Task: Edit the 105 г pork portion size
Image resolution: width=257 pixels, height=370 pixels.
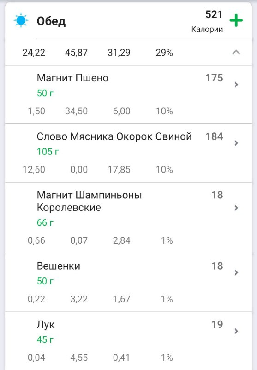Action: coord(48,152)
